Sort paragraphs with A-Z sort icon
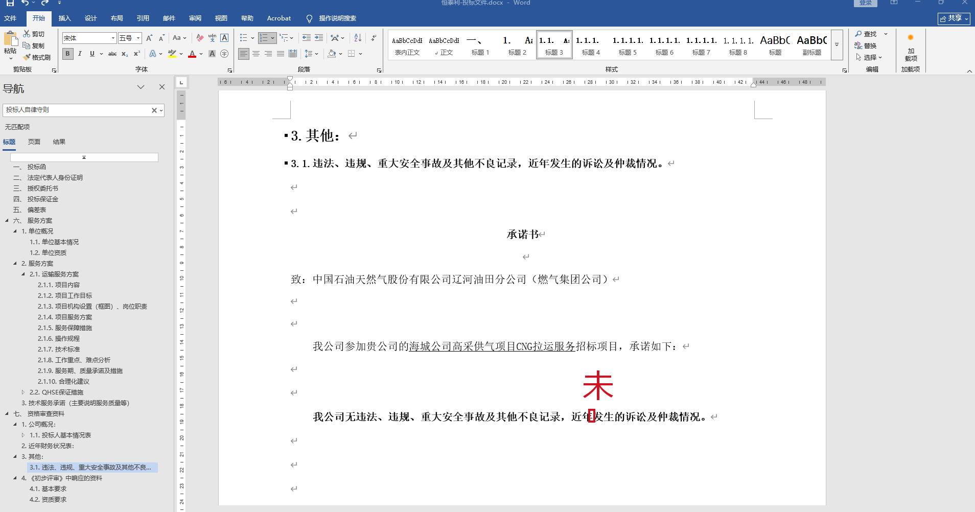 click(358, 38)
